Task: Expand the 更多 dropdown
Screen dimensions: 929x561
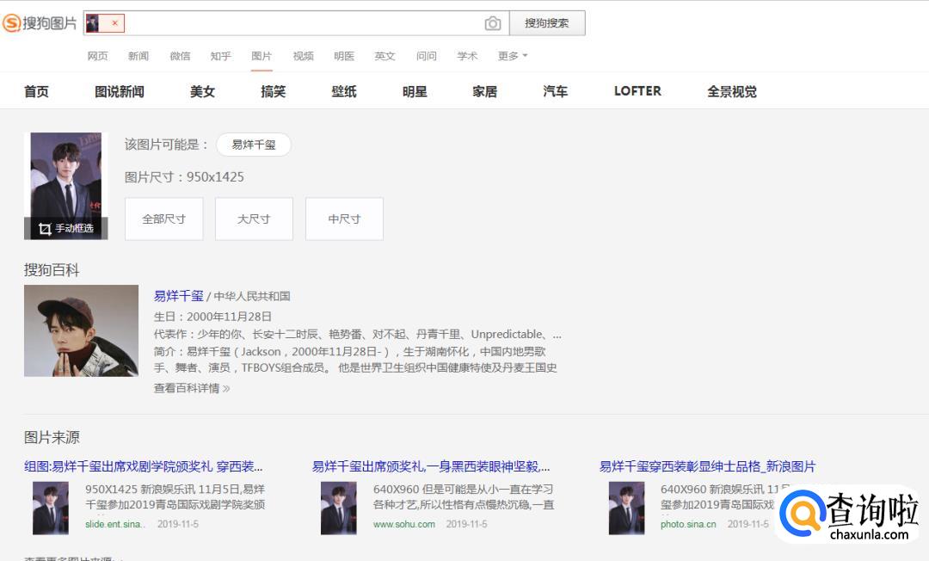Action: click(x=512, y=56)
